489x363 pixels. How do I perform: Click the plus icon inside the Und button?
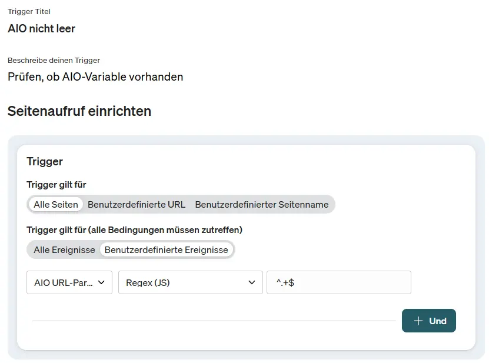pyautogui.click(x=418, y=321)
